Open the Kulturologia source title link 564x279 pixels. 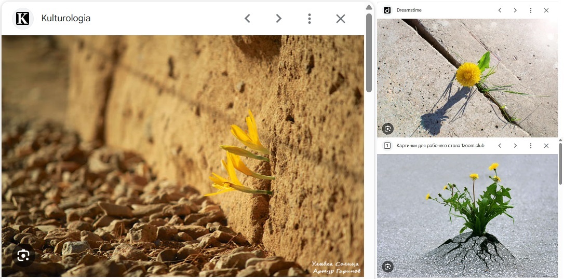click(66, 19)
